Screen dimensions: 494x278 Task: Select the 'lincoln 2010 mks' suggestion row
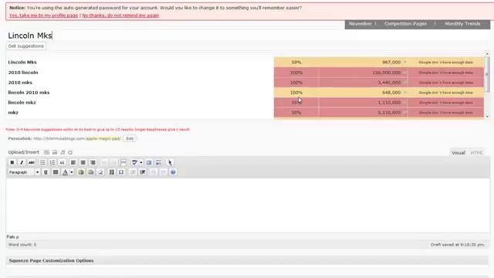245,93
